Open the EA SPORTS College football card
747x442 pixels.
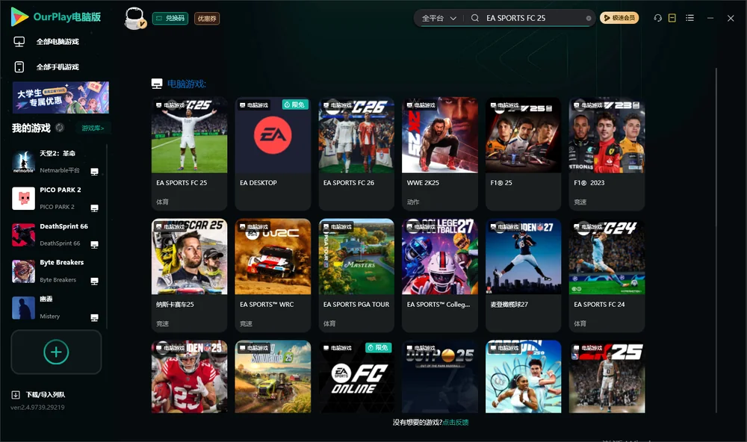point(440,276)
